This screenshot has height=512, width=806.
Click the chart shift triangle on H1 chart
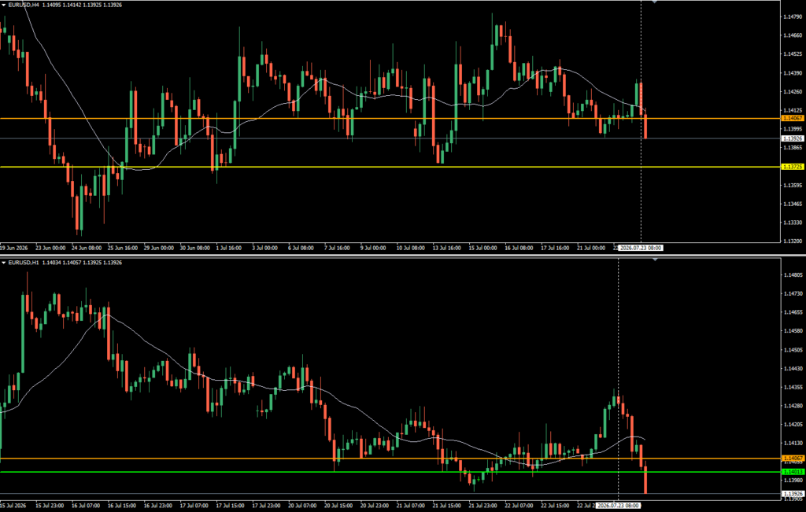(655, 260)
